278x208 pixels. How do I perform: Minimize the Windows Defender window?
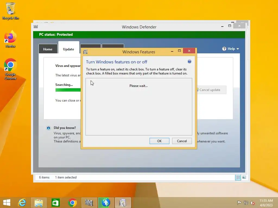pos(222,26)
